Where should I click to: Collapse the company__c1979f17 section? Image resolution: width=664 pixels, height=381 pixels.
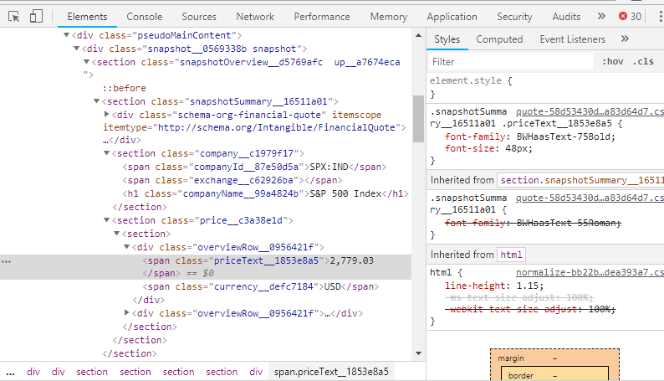click(x=107, y=153)
